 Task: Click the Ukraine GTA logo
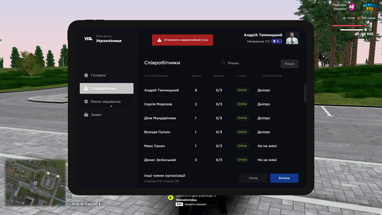coord(370,7)
